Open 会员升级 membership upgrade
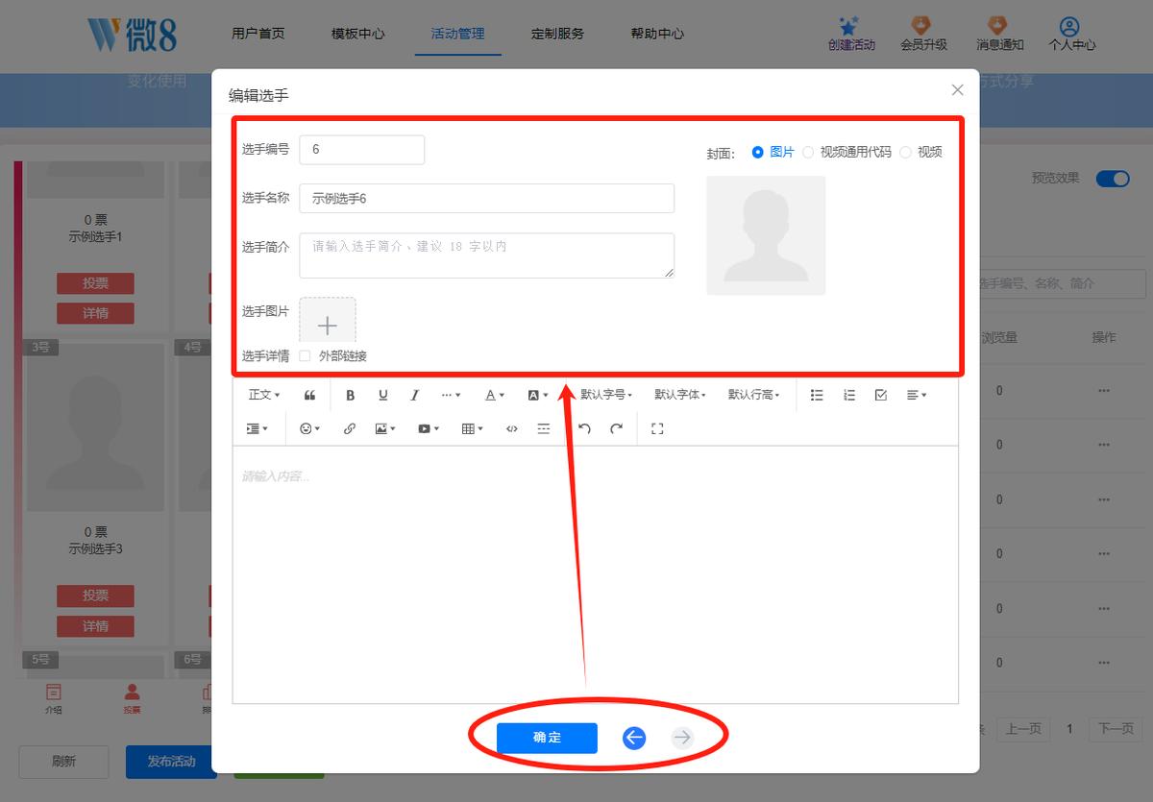 pyautogui.click(x=922, y=33)
